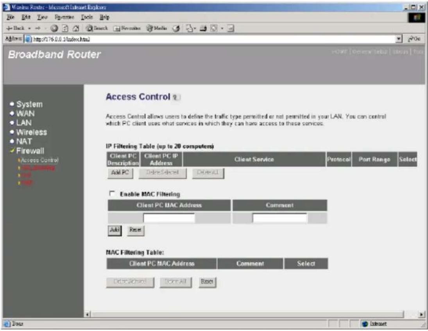Click Delete Selected under IP Filtering Table
Screen dimensions: 428x331
[163, 173]
